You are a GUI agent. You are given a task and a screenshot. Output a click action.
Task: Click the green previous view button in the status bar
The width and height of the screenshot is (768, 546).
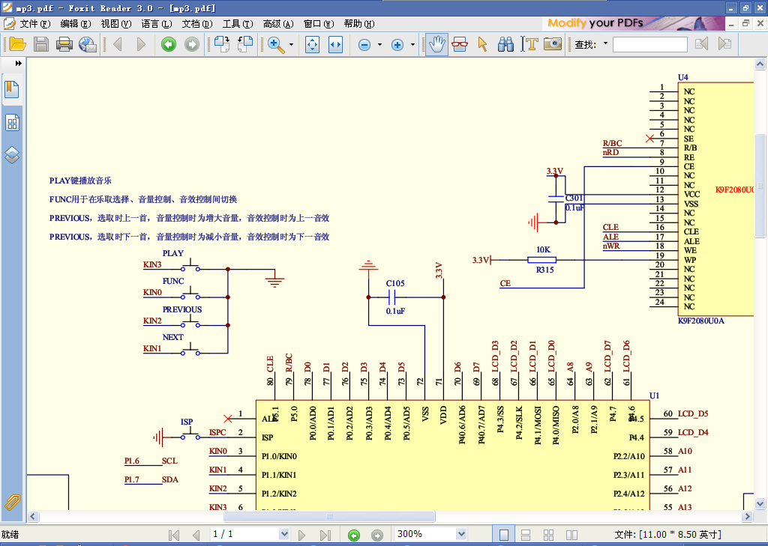pyautogui.click(x=354, y=536)
